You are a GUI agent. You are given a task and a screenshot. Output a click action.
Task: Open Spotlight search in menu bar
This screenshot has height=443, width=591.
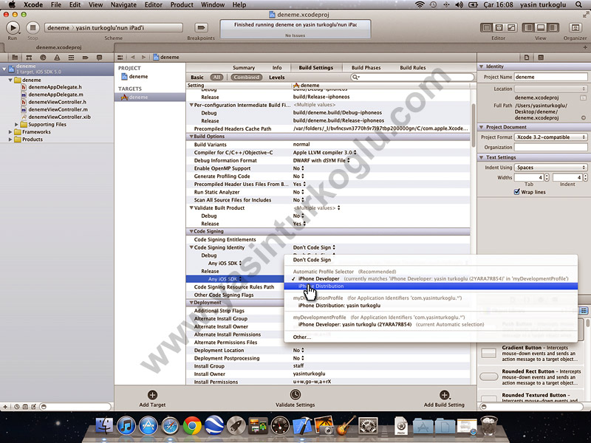[578, 4]
